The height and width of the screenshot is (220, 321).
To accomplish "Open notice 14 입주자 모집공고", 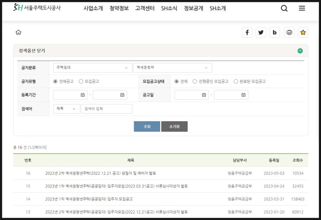I will pyautogui.click(x=89, y=199).
